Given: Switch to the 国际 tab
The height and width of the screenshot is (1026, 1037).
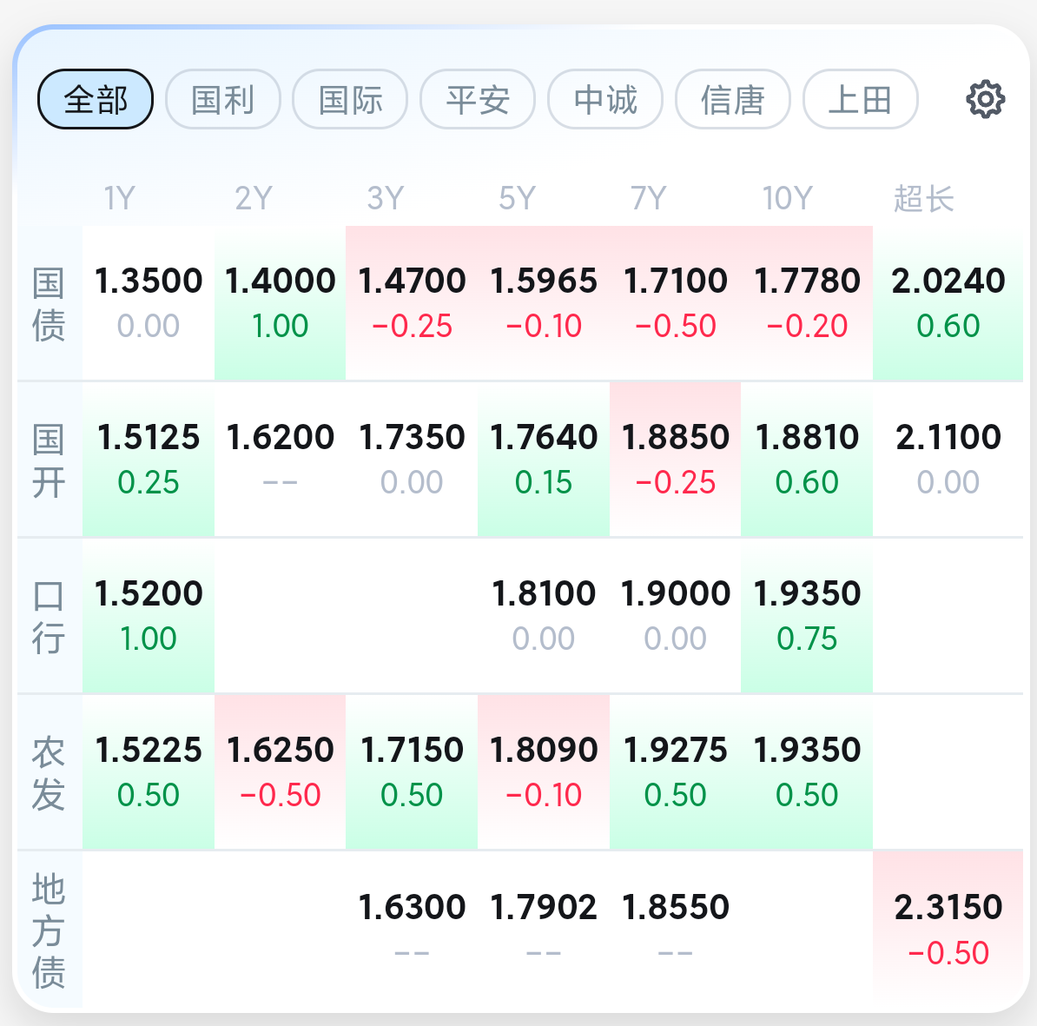Looking at the screenshot, I should click(x=351, y=99).
